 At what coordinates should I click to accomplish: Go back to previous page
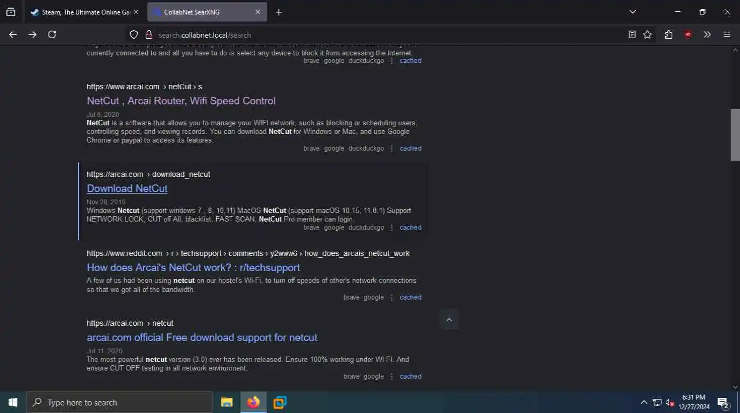pyautogui.click(x=13, y=34)
